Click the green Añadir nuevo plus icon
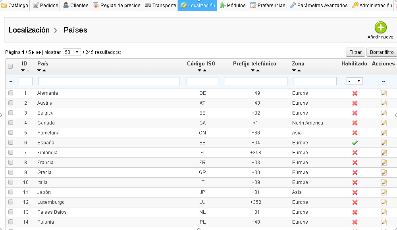Screen dimensions: 397x230 (x=380, y=28)
